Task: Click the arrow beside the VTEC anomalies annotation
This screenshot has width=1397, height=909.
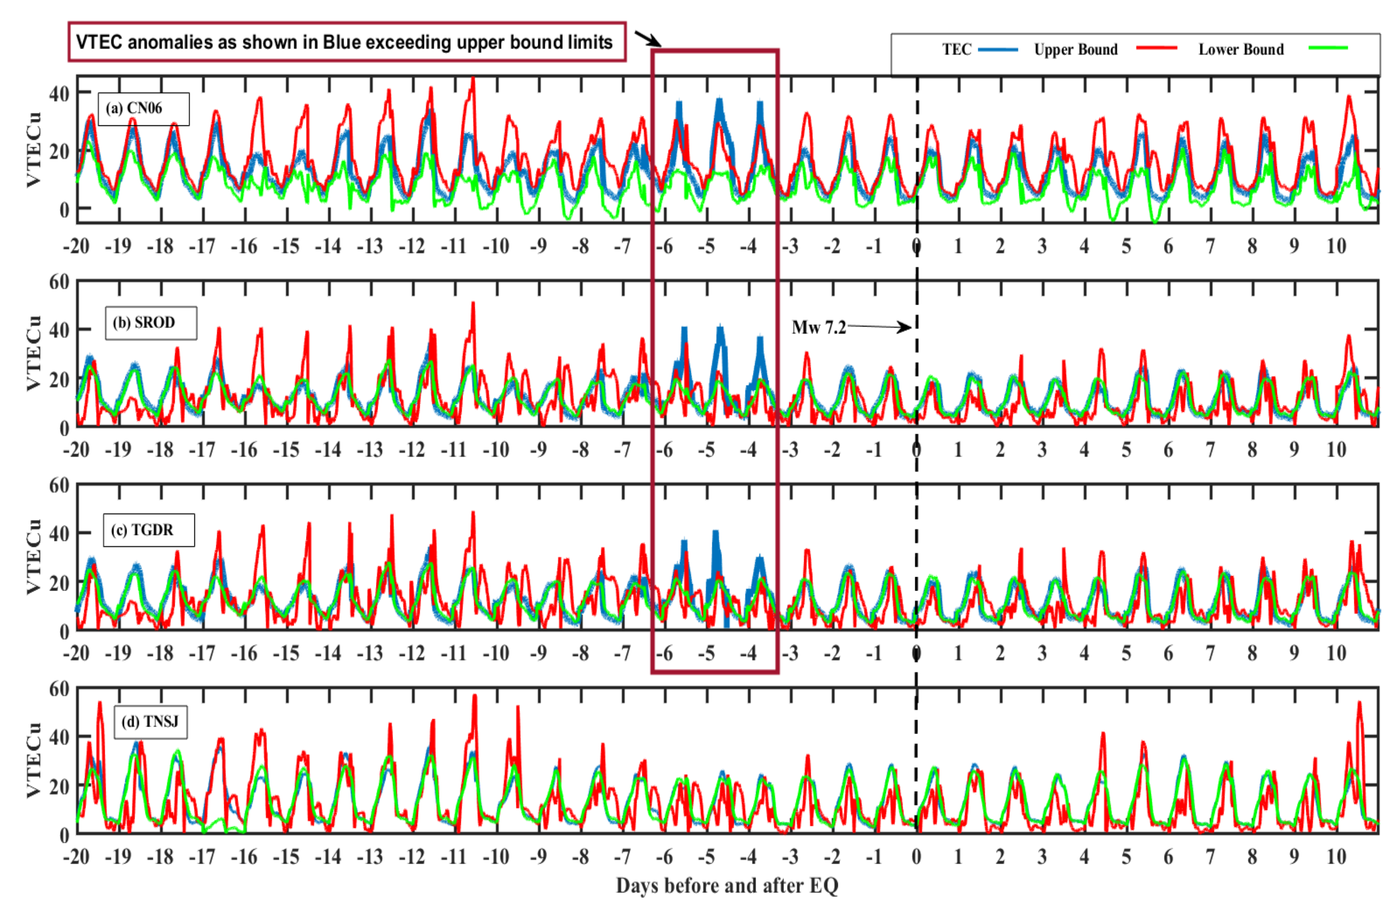Action: click(x=648, y=39)
